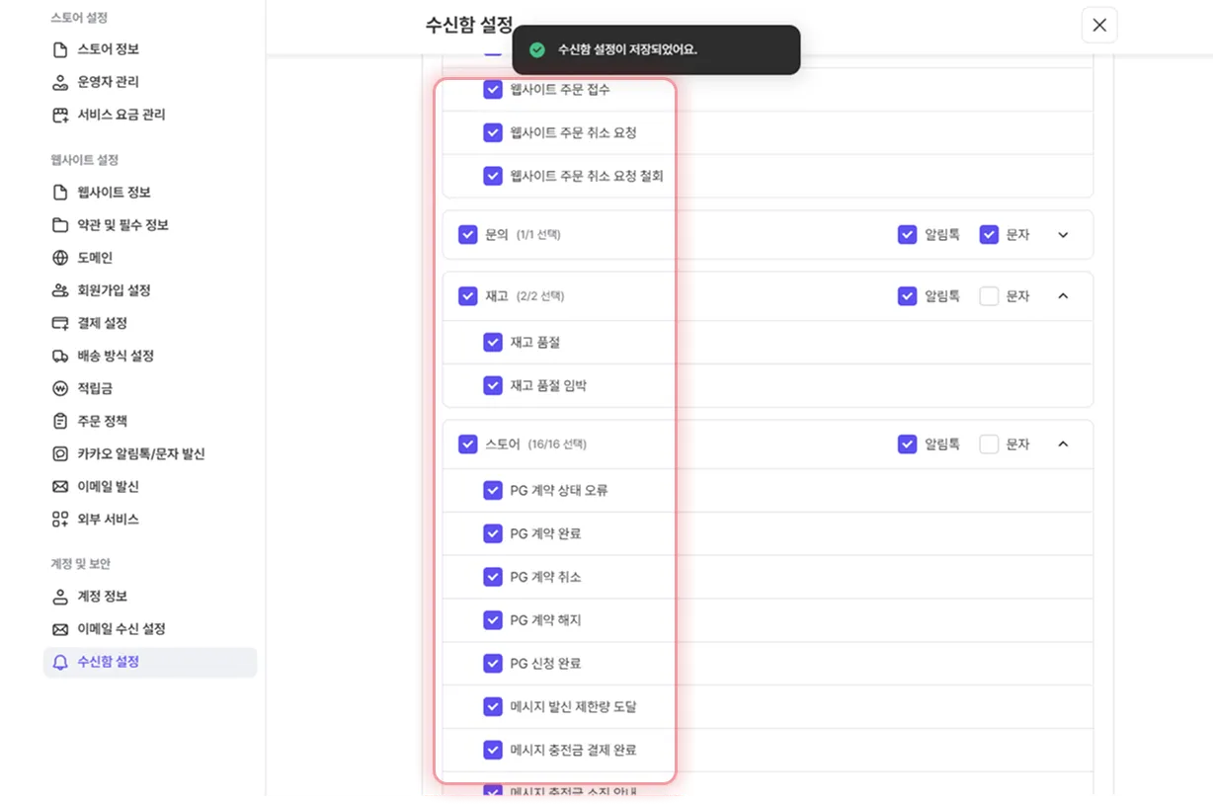Open 외부 서비스 menu label

(x=109, y=520)
